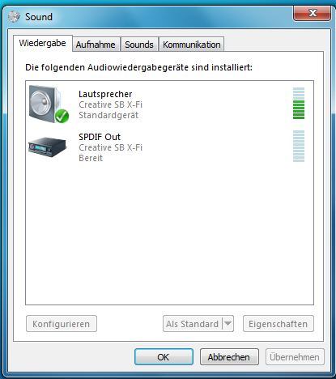Open the Sounds tab
This screenshot has height=379, width=336.
(139, 45)
